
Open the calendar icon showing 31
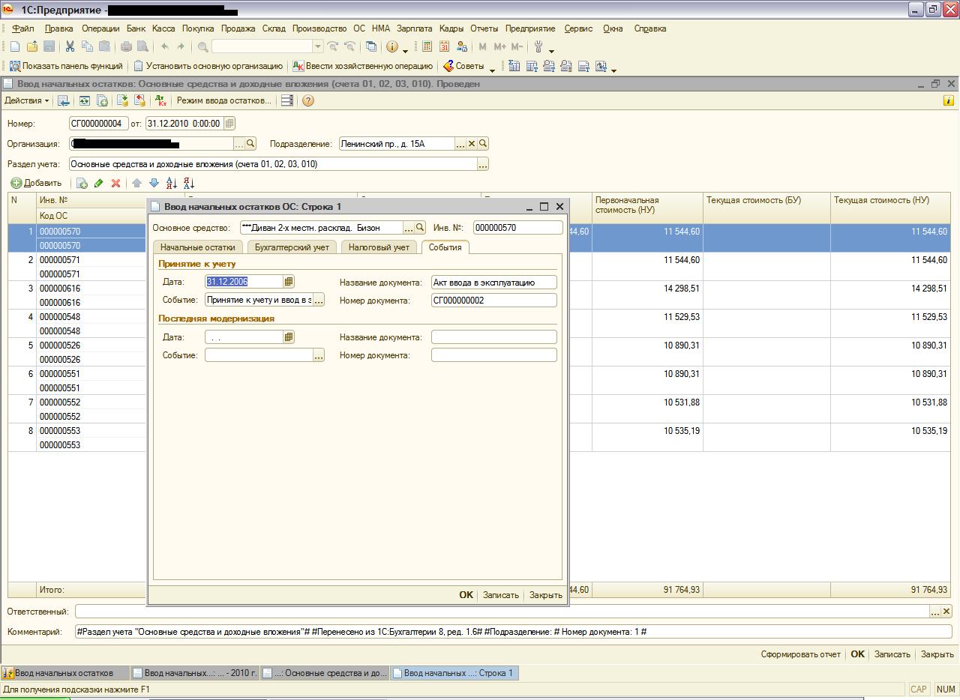coord(444,46)
